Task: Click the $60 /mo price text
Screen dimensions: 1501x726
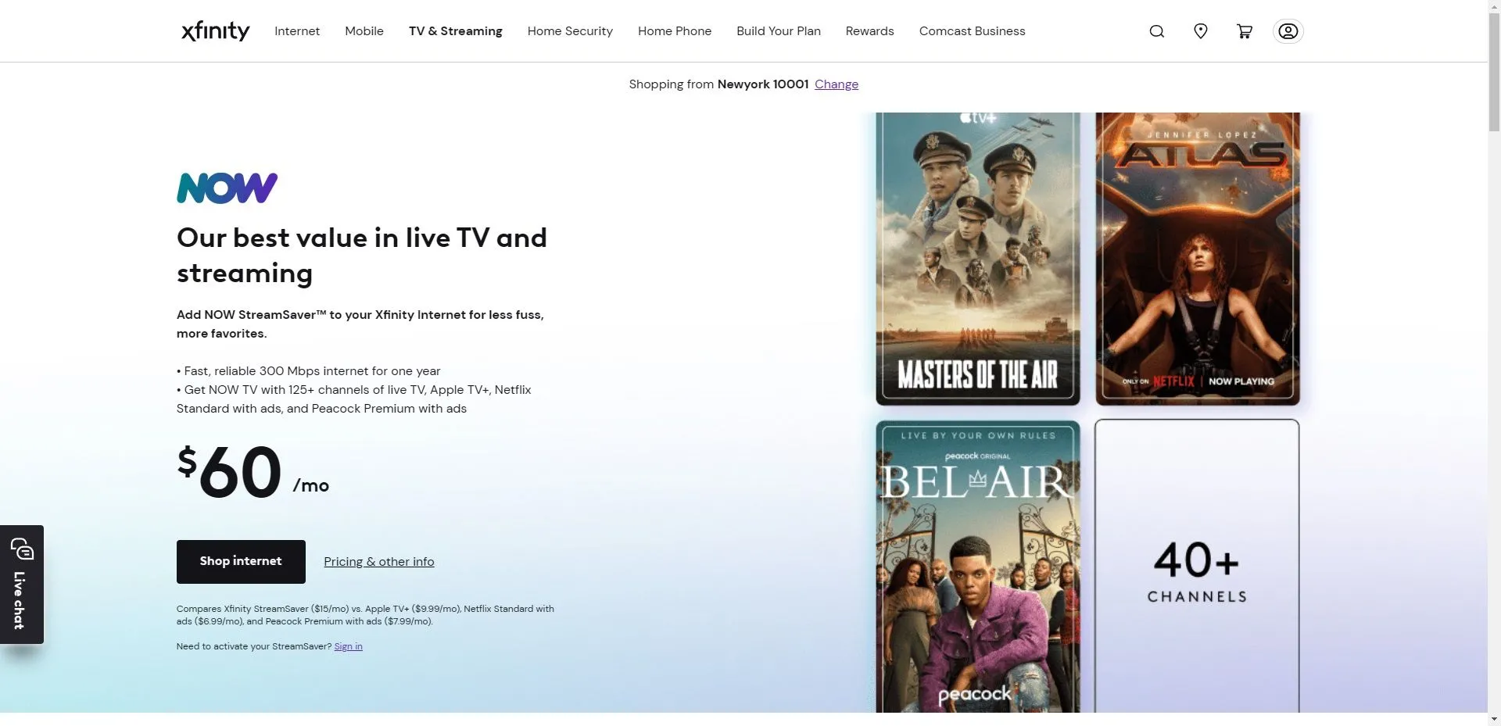Action: click(x=253, y=472)
